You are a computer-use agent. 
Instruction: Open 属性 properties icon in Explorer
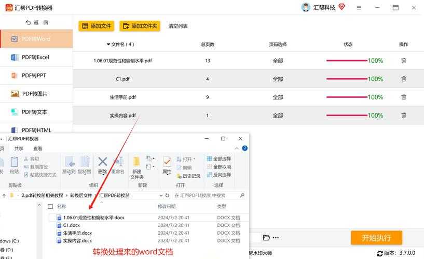[167, 165]
